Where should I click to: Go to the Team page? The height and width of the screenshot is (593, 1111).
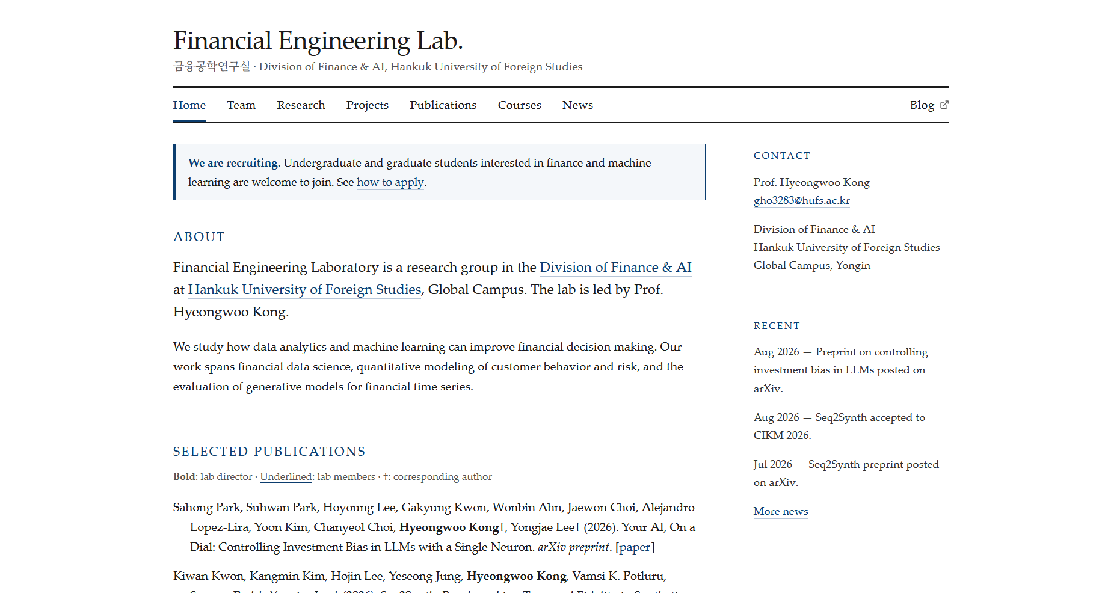[241, 105]
